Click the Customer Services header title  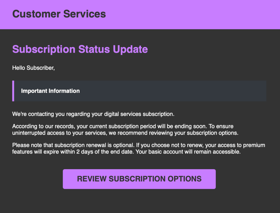59,14
